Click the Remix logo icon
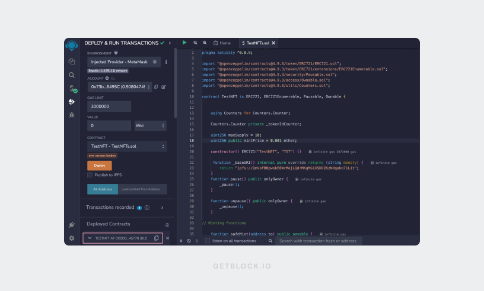 pyautogui.click(x=72, y=46)
